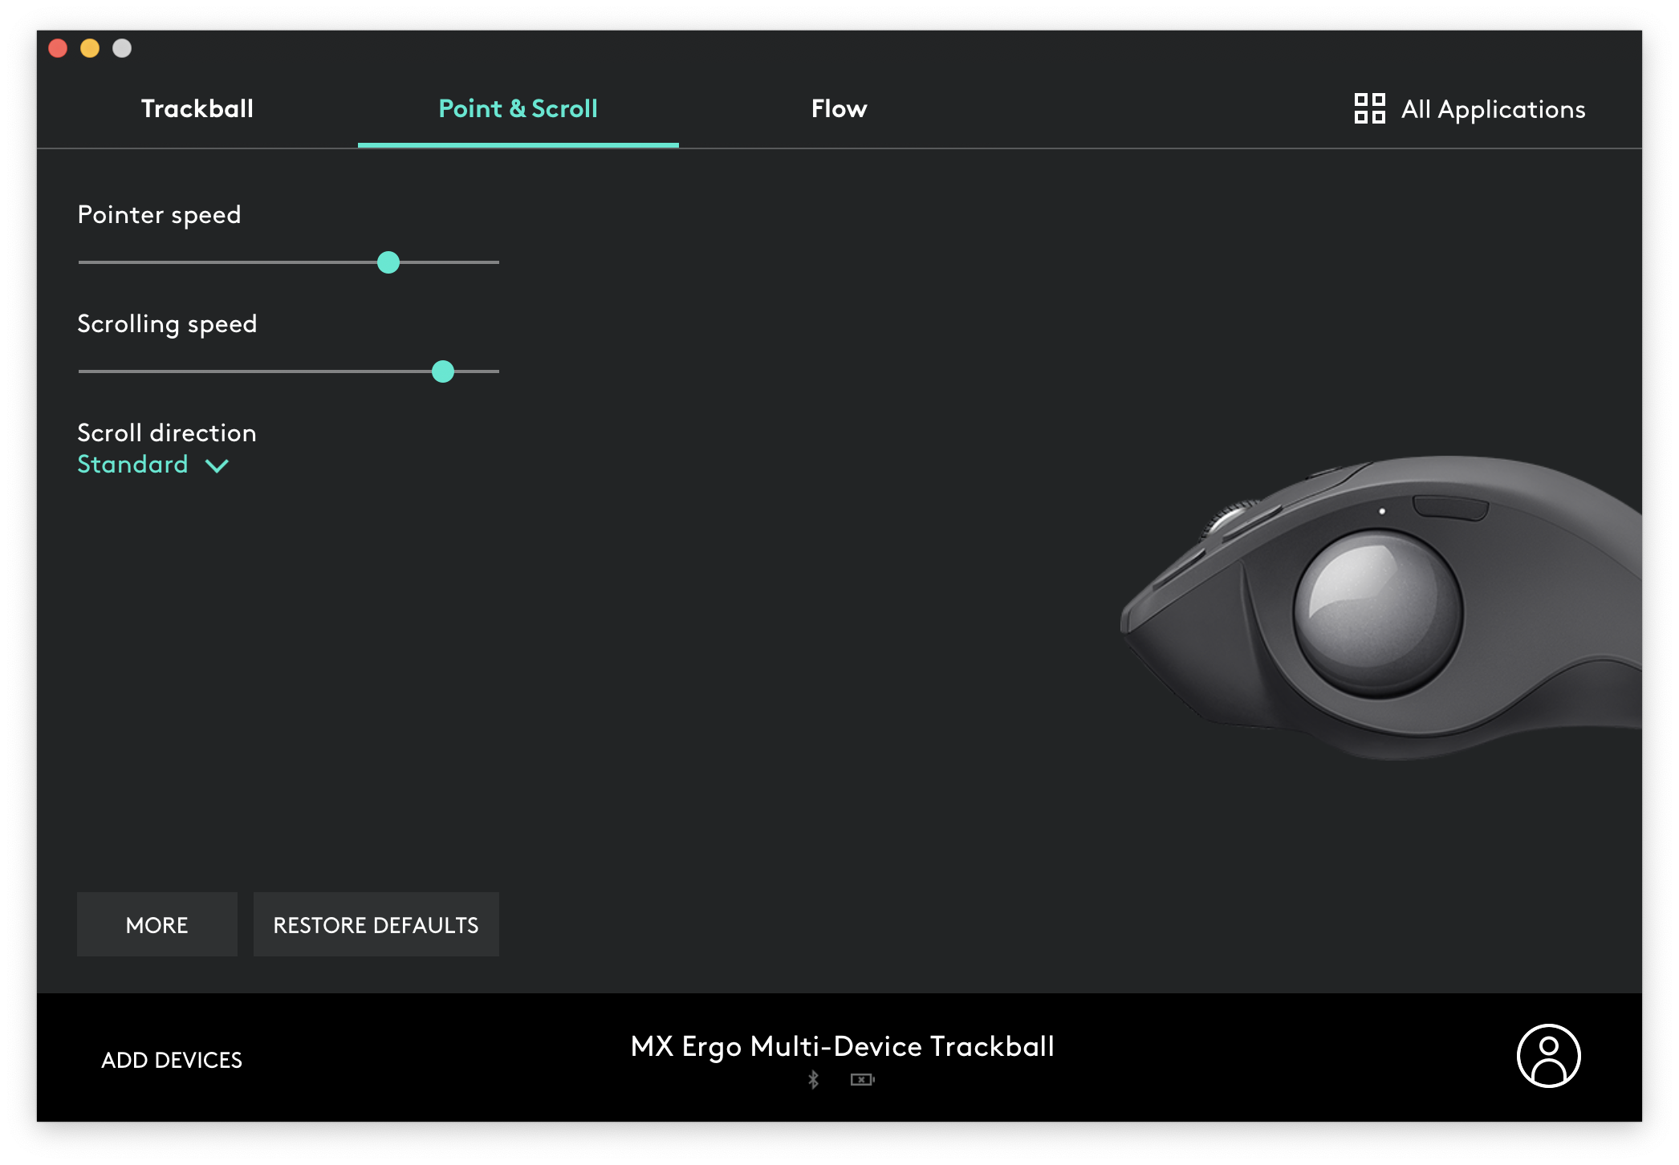Click the MORE button

(x=157, y=924)
